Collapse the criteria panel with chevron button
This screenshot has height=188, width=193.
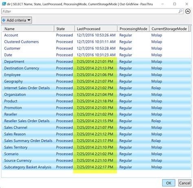pos(188,11)
